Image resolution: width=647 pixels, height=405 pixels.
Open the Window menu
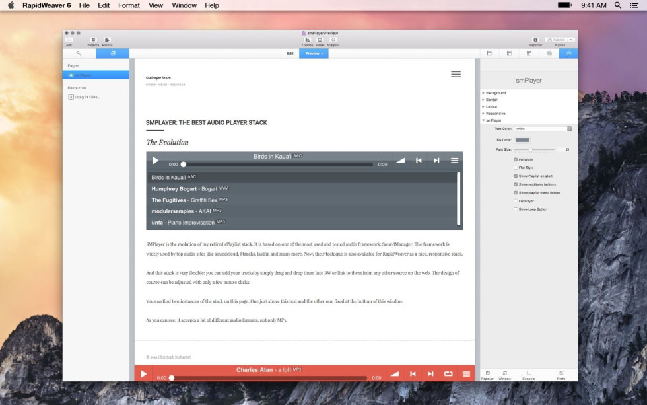click(184, 5)
